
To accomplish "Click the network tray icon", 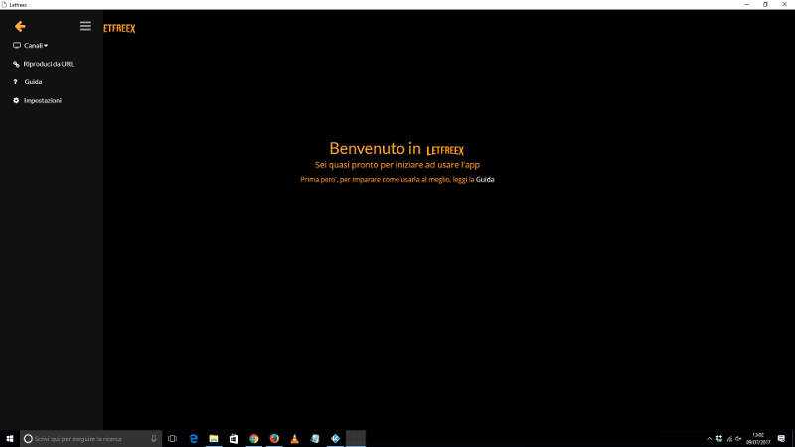I will 729,439.
